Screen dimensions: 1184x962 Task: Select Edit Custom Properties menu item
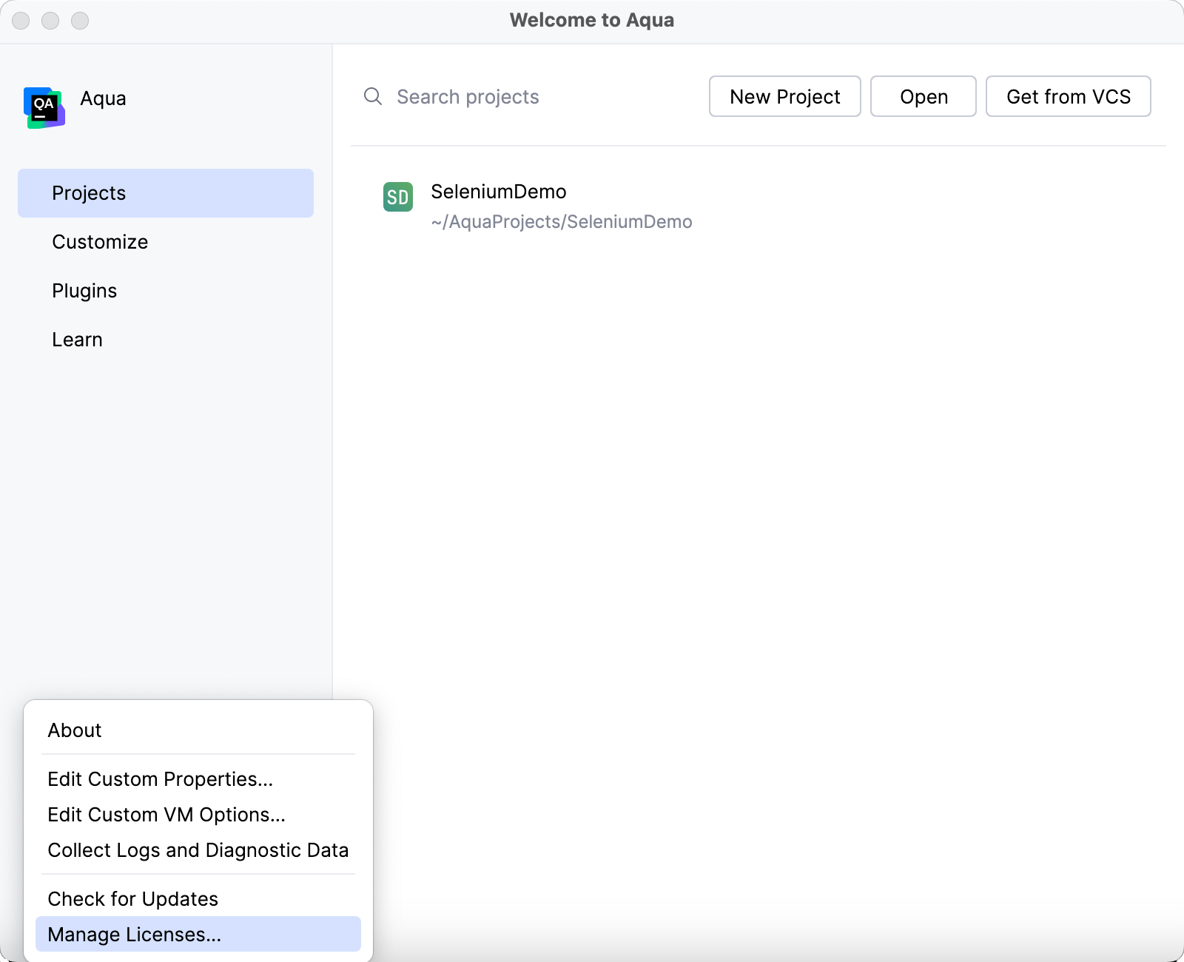point(198,779)
